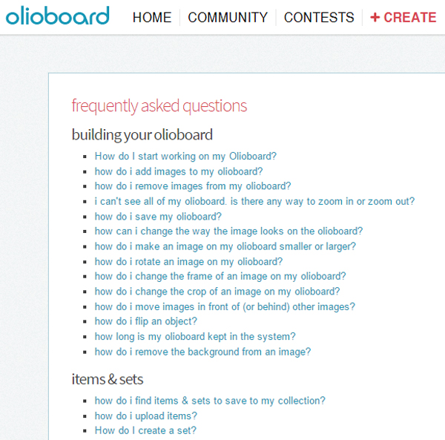Select 'change the frame of an image' question
The width and height of the screenshot is (445, 440).
pyautogui.click(x=220, y=277)
